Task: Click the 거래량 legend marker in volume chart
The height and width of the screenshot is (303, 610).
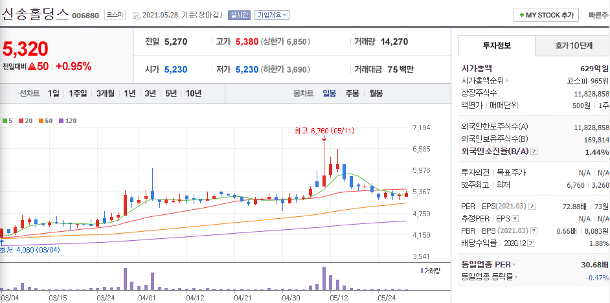Action: click(x=422, y=271)
